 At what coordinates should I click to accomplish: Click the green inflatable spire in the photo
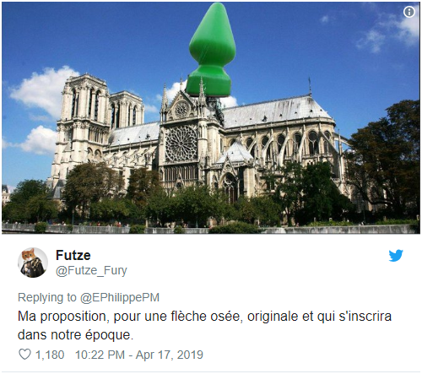[212, 51]
